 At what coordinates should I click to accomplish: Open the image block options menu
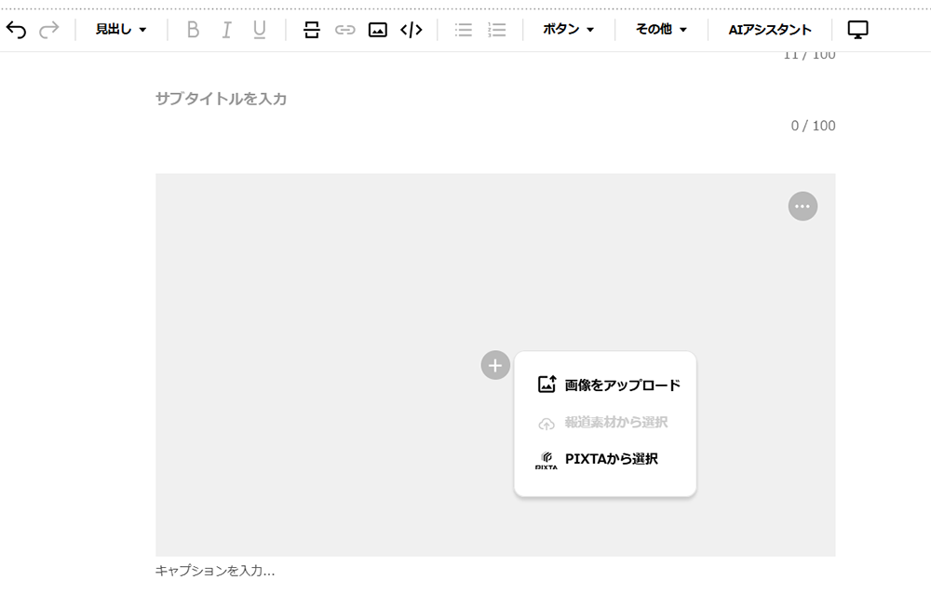[x=803, y=206]
